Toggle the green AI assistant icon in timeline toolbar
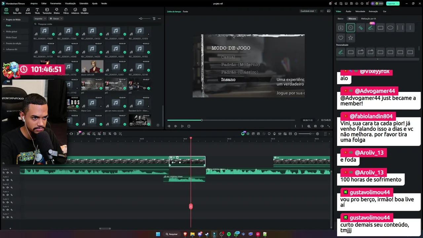This screenshot has height=238, width=423. tap(243, 134)
